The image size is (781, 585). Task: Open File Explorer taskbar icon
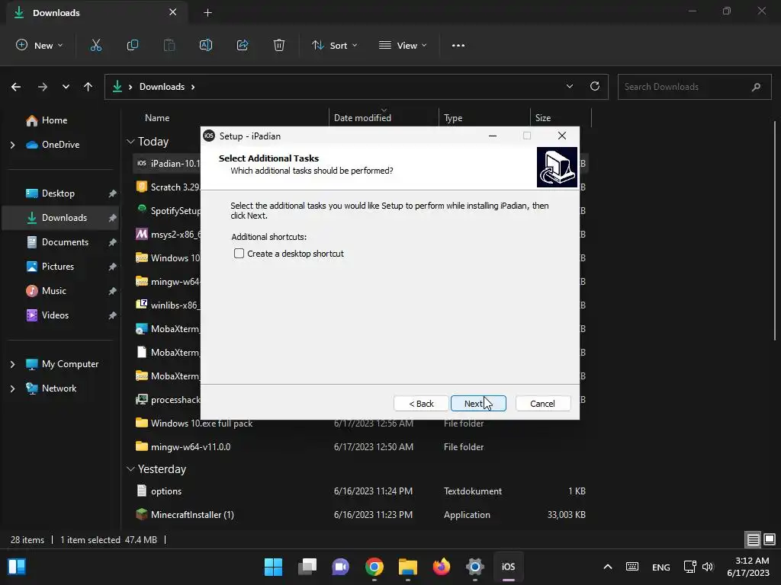(x=408, y=567)
